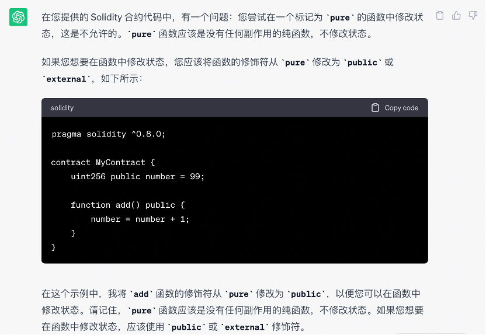The height and width of the screenshot is (335, 486).
Task: Select the uint256 public number = 99 line
Action: [x=137, y=176]
